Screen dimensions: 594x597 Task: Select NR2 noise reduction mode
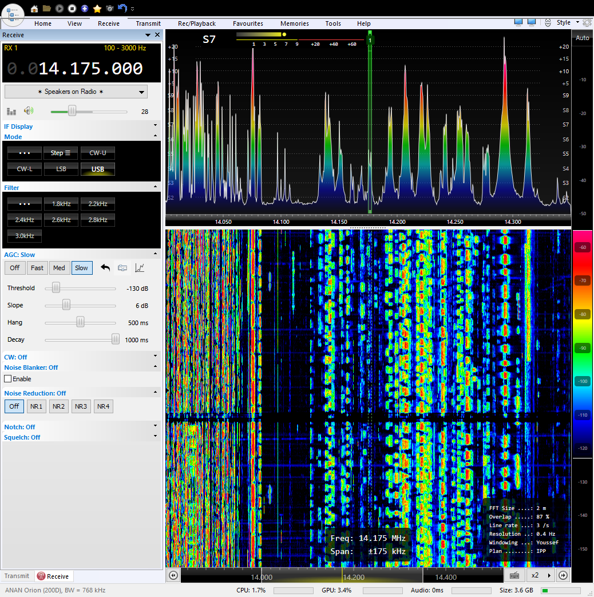(x=58, y=406)
